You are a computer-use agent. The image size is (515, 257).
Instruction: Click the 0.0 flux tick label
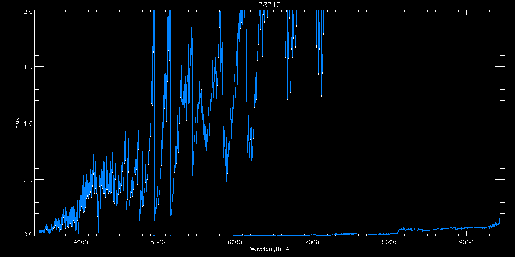pos(28,234)
